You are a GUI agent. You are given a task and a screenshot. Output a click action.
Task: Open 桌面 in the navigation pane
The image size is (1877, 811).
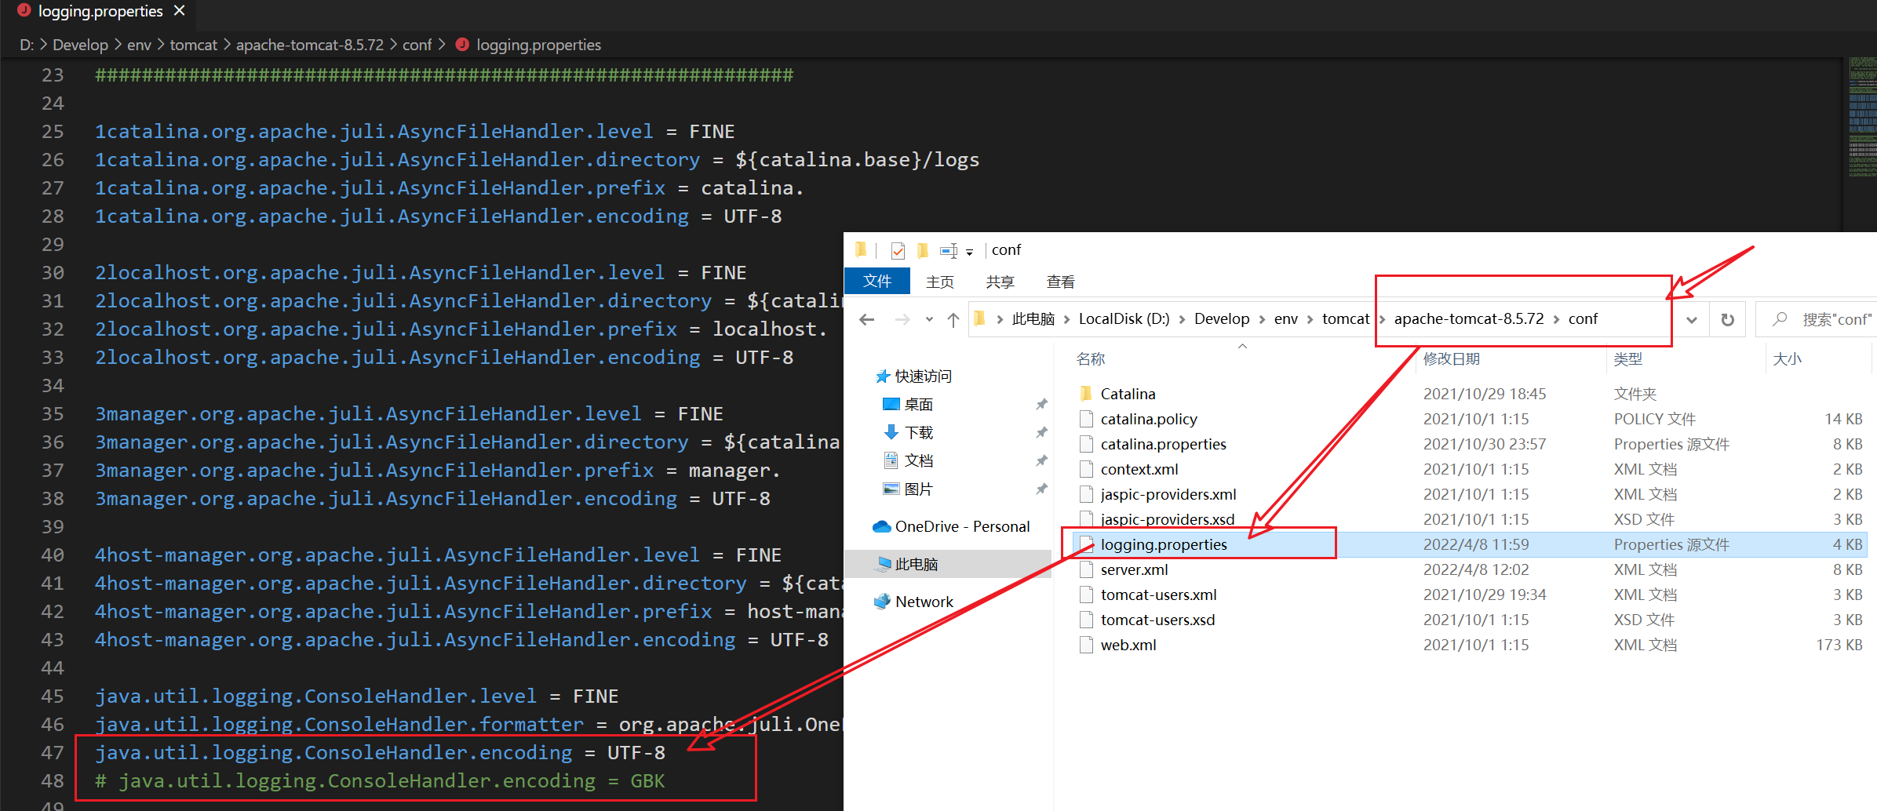(908, 404)
